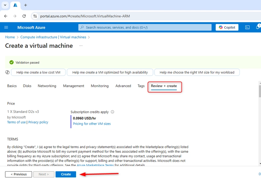Switch to the Disks tab
Image resolution: width=261 pixels, height=181 pixels.
pyautogui.click(x=27, y=86)
